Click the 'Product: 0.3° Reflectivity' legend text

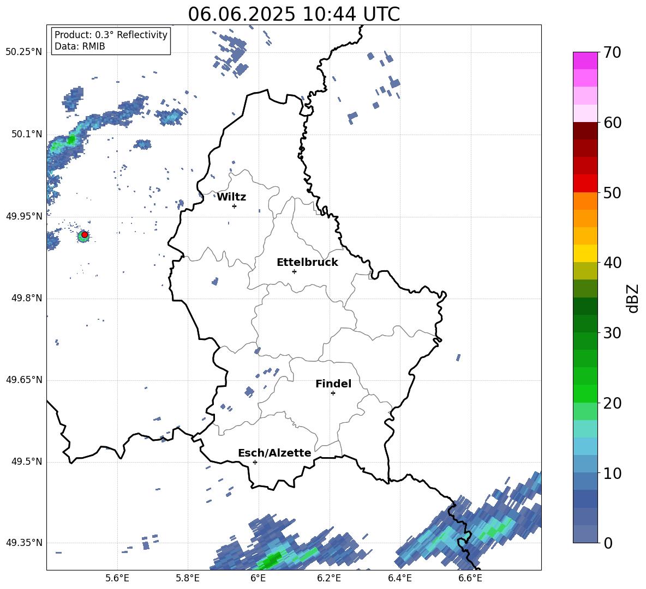(111, 34)
